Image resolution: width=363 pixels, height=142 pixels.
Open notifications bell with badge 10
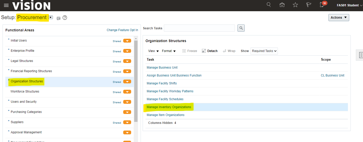pos(322,5)
